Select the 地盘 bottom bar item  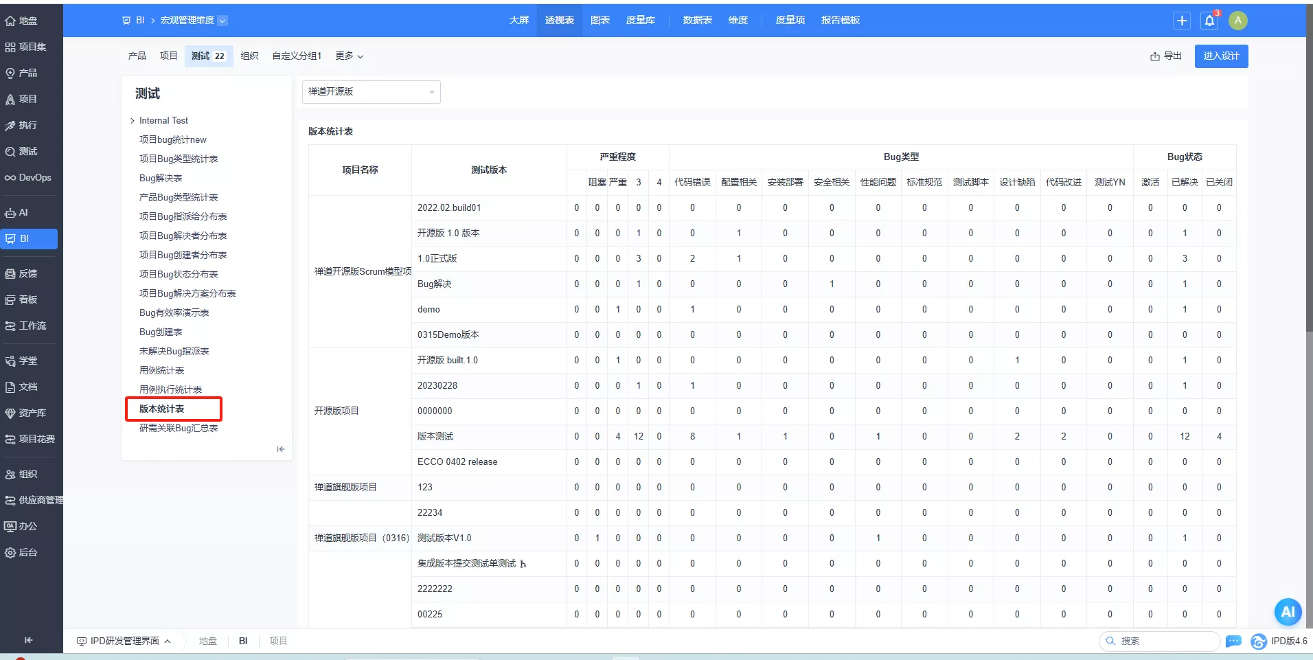[x=207, y=641]
